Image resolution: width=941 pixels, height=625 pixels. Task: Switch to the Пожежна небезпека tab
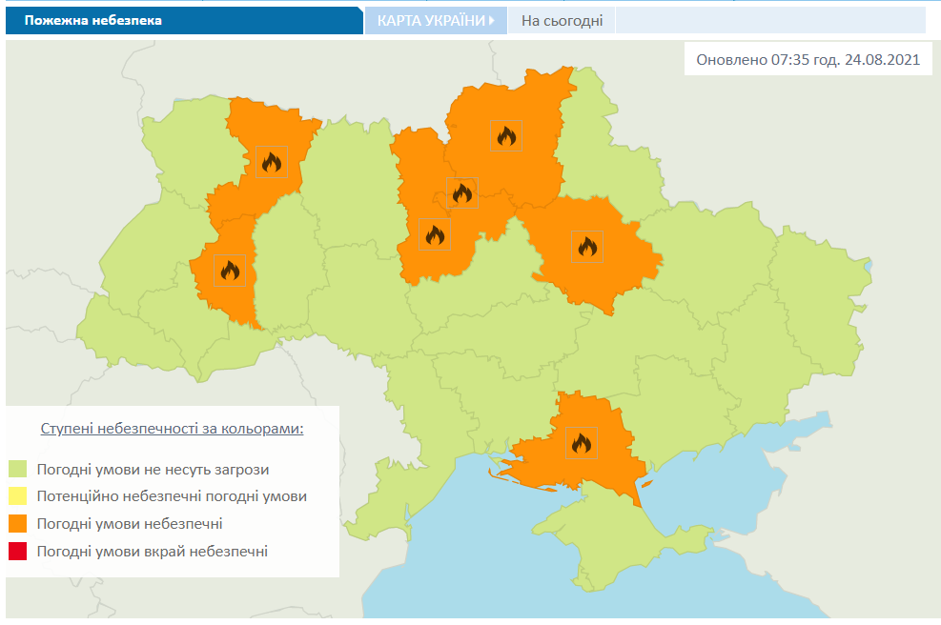click(x=94, y=17)
